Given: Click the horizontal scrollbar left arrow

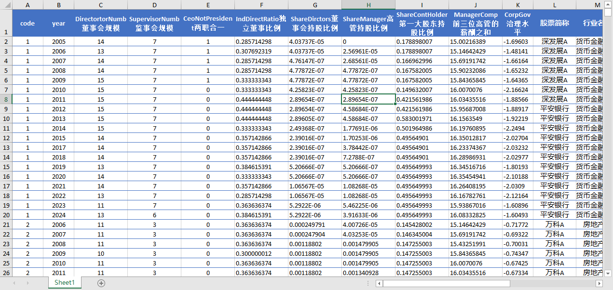Looking at the screenshot, I should 379,283.
